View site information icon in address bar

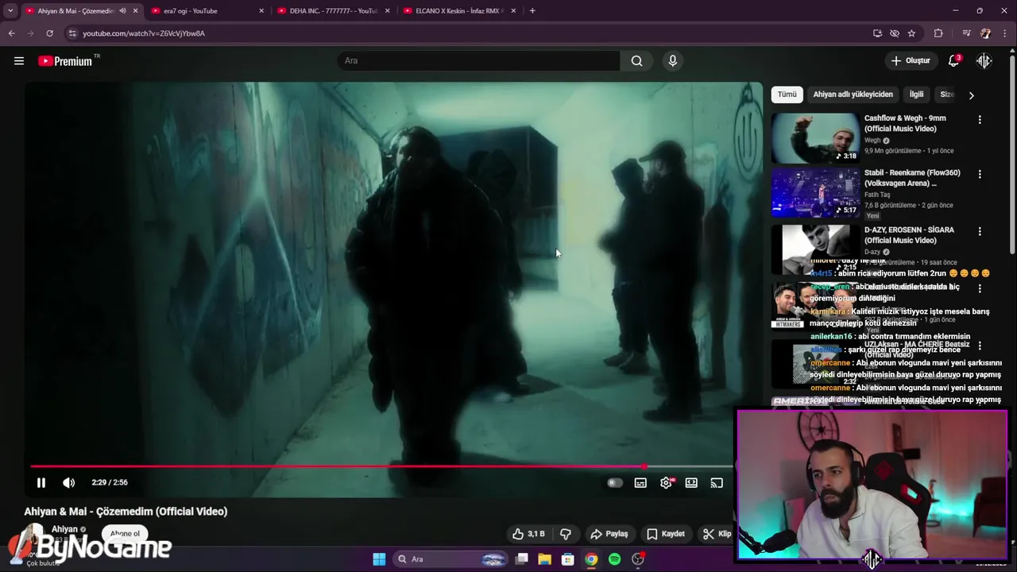point(72,33)
